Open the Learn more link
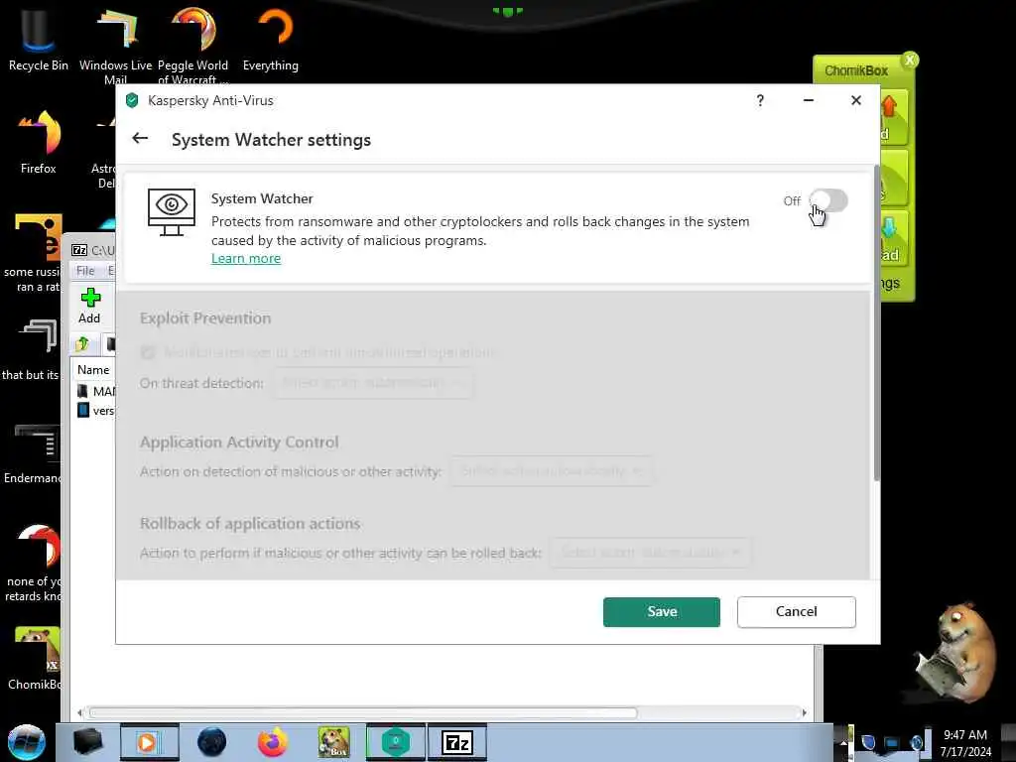This screenshot has height=762, width=1016. [246, 258]
